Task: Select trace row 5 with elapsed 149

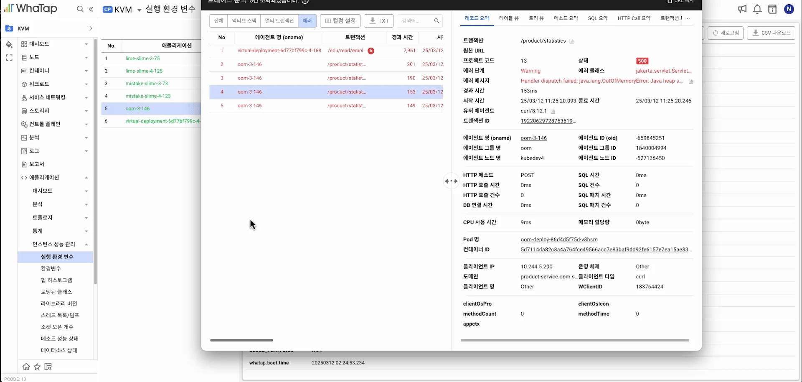Action: (326, 106)
